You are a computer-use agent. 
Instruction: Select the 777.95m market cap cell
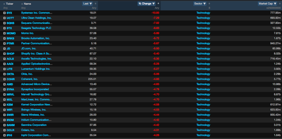click(275, 13)
